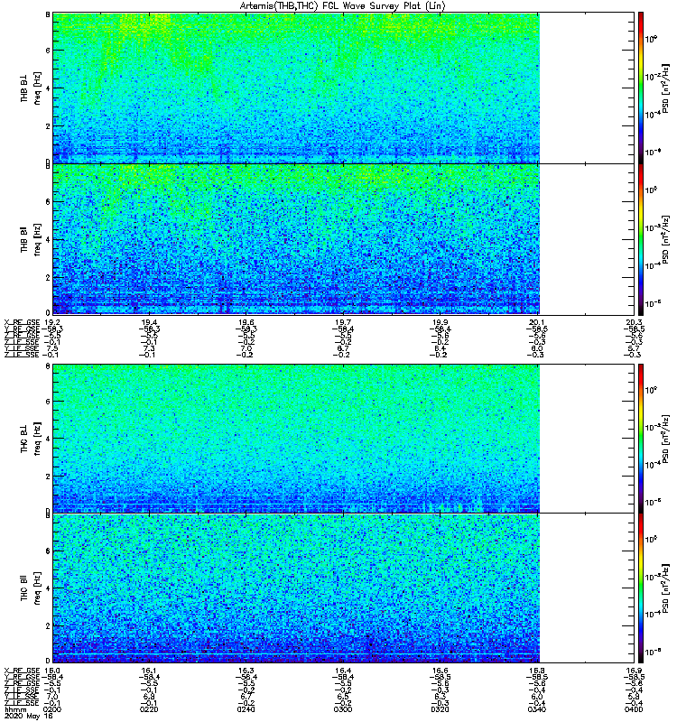This screenshot has height=722, width=677.
Task: Click the THC X_RE_GSE value '16.4'
Action: click(x=343, y=671)
